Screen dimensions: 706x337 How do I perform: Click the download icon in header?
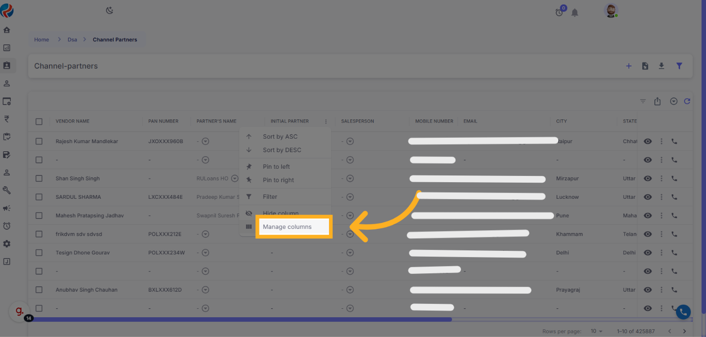click(661, 66)
